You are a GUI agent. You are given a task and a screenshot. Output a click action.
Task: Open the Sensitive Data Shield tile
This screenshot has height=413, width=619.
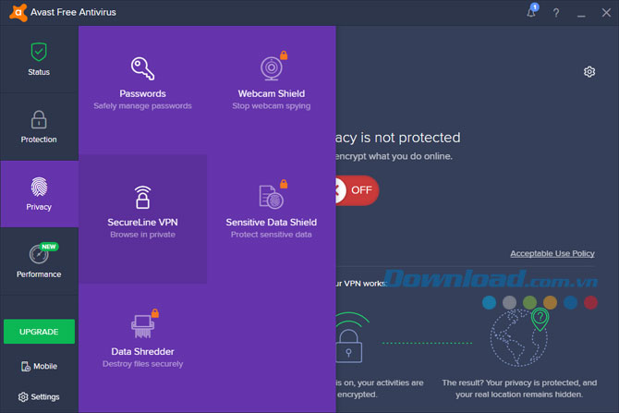click(272, 218)
